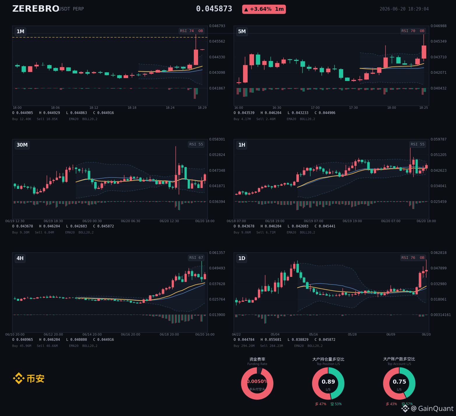Click the 06/12 20:00 label on 4H axis

click(x=53, y=334)
